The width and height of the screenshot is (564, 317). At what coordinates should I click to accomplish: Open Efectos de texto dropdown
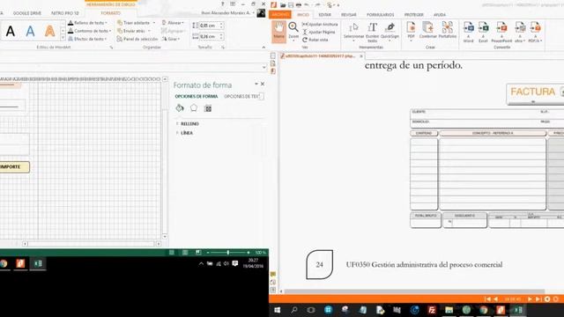point(87,39)
